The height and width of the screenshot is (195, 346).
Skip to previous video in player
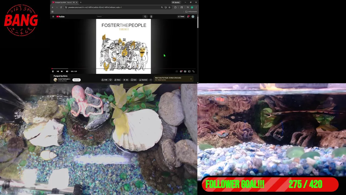(x=58, y=71)
